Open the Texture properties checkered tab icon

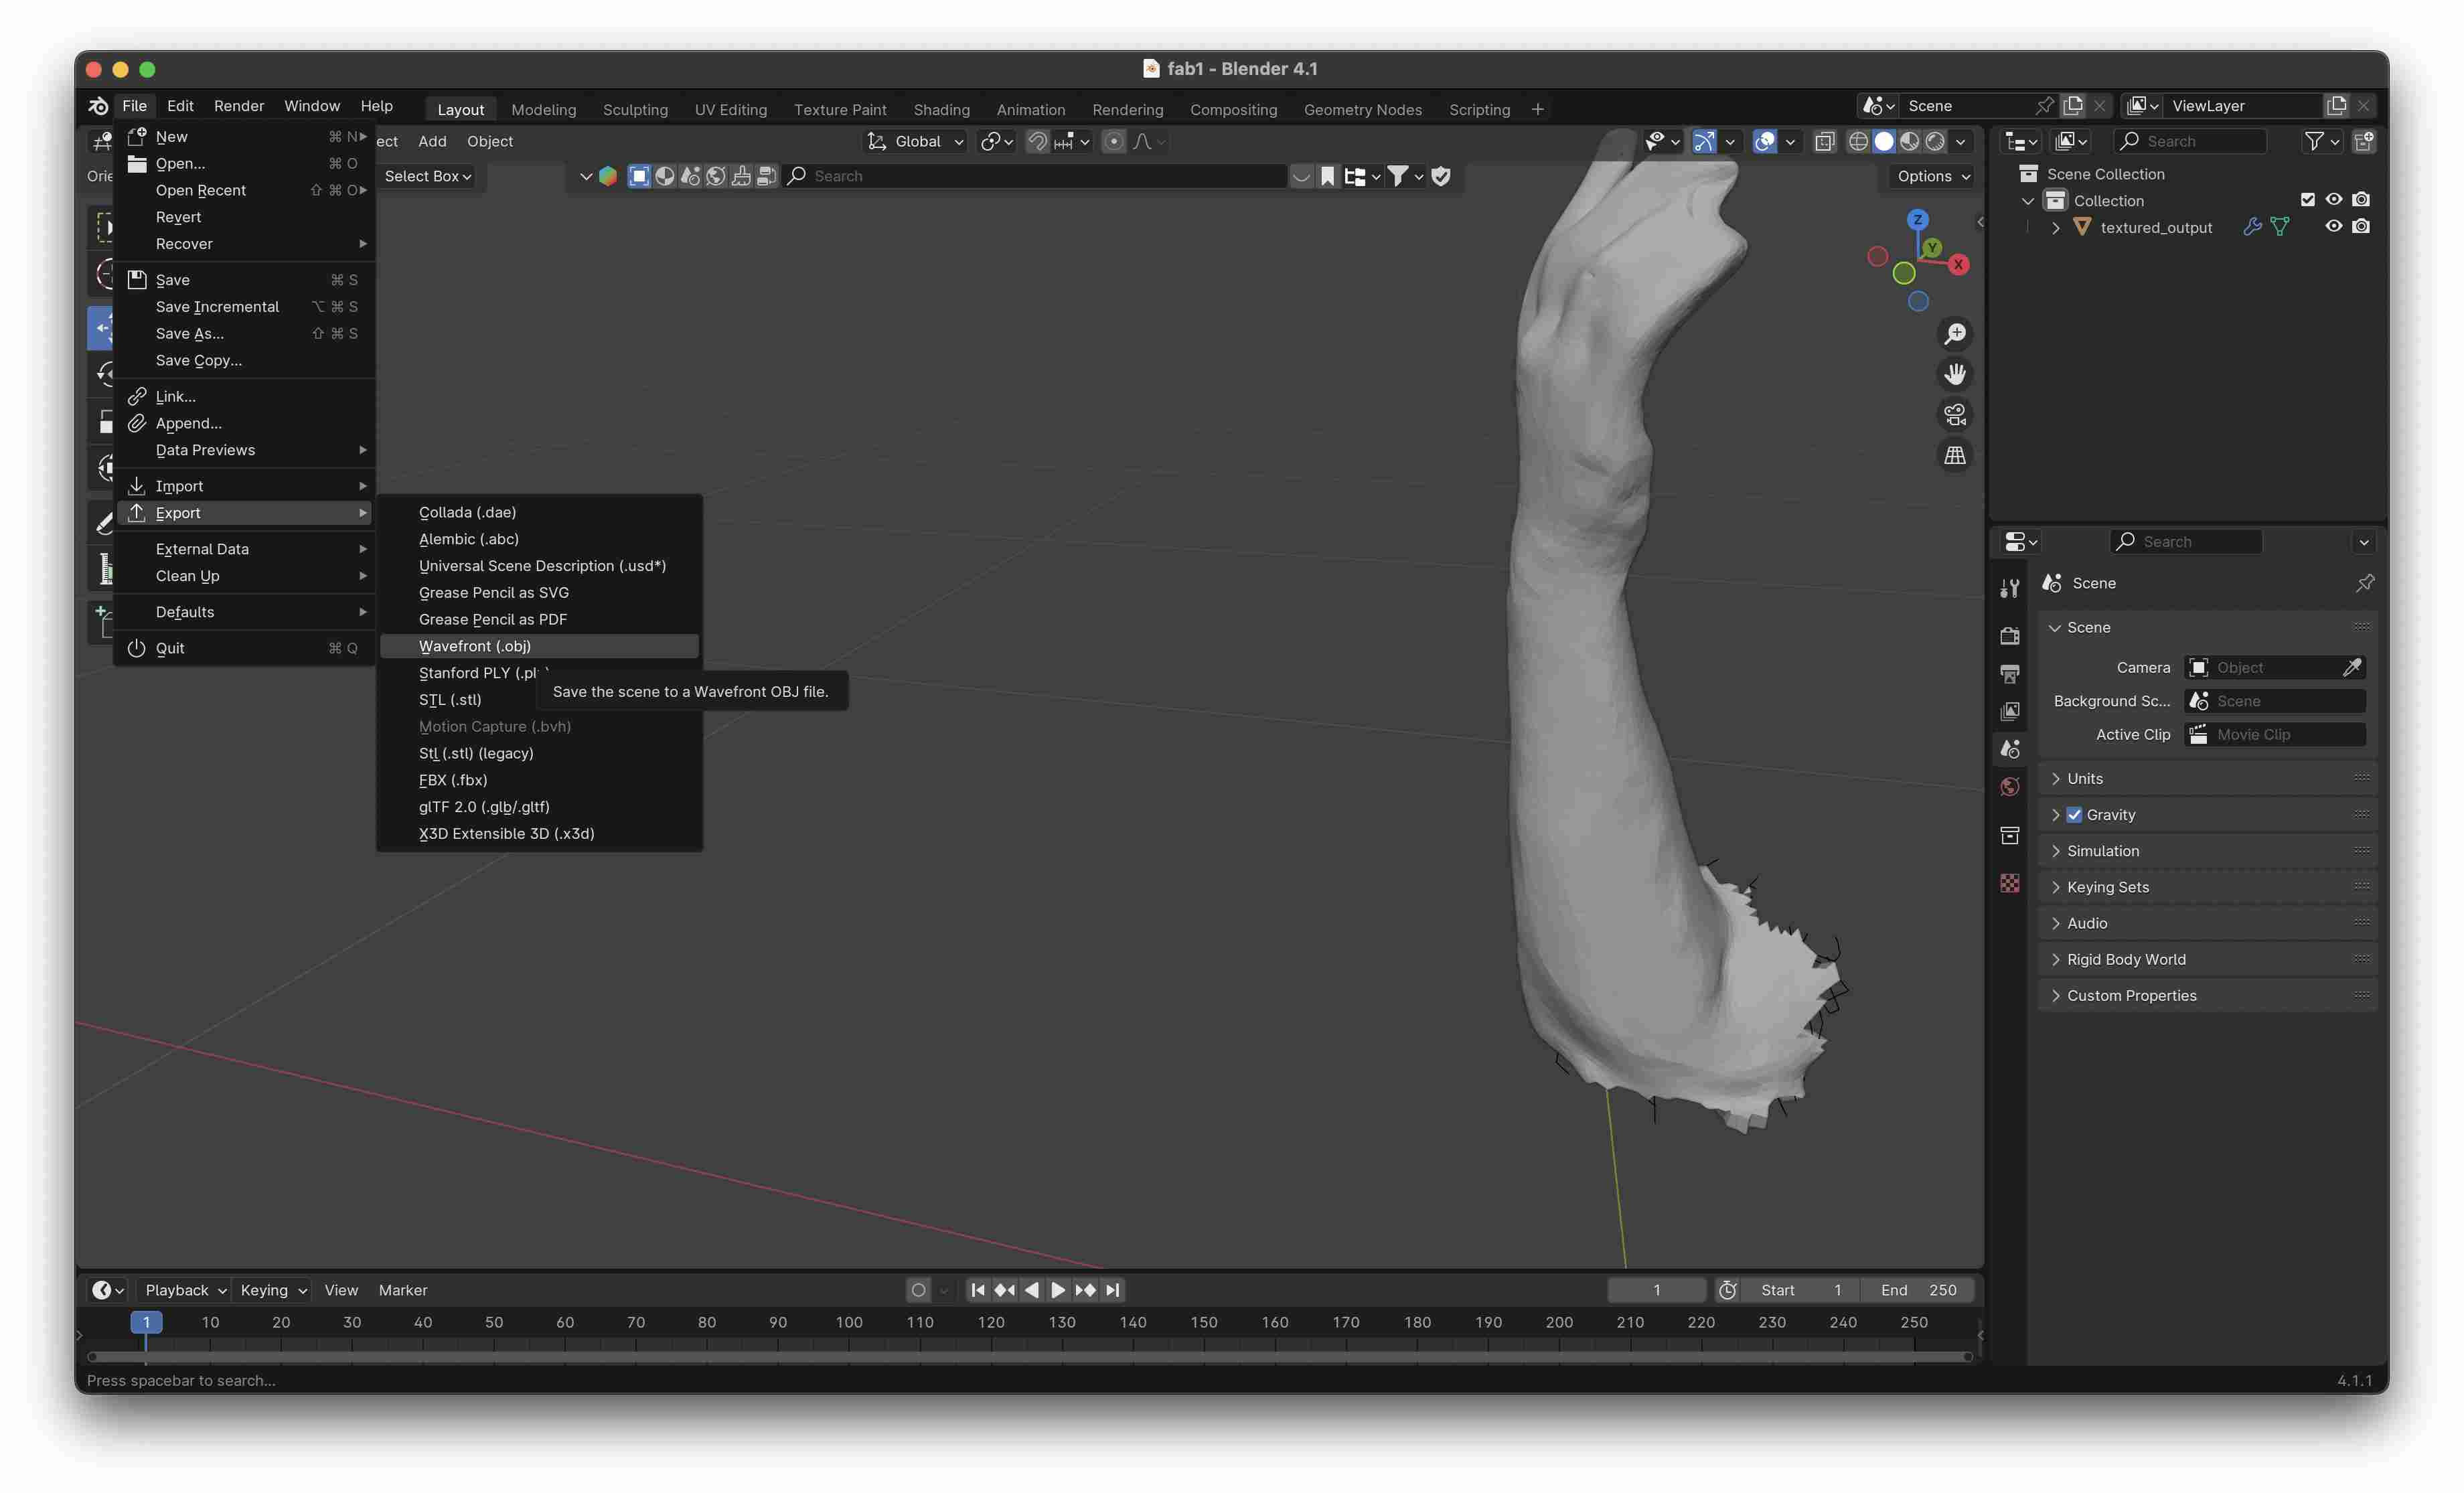tap(2010, 883)
